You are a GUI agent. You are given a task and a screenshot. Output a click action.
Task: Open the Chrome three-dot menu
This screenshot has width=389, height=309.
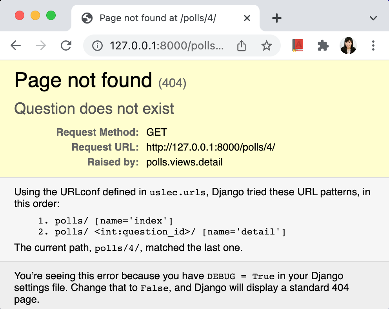pyautogui.click(x=373, y=45)
